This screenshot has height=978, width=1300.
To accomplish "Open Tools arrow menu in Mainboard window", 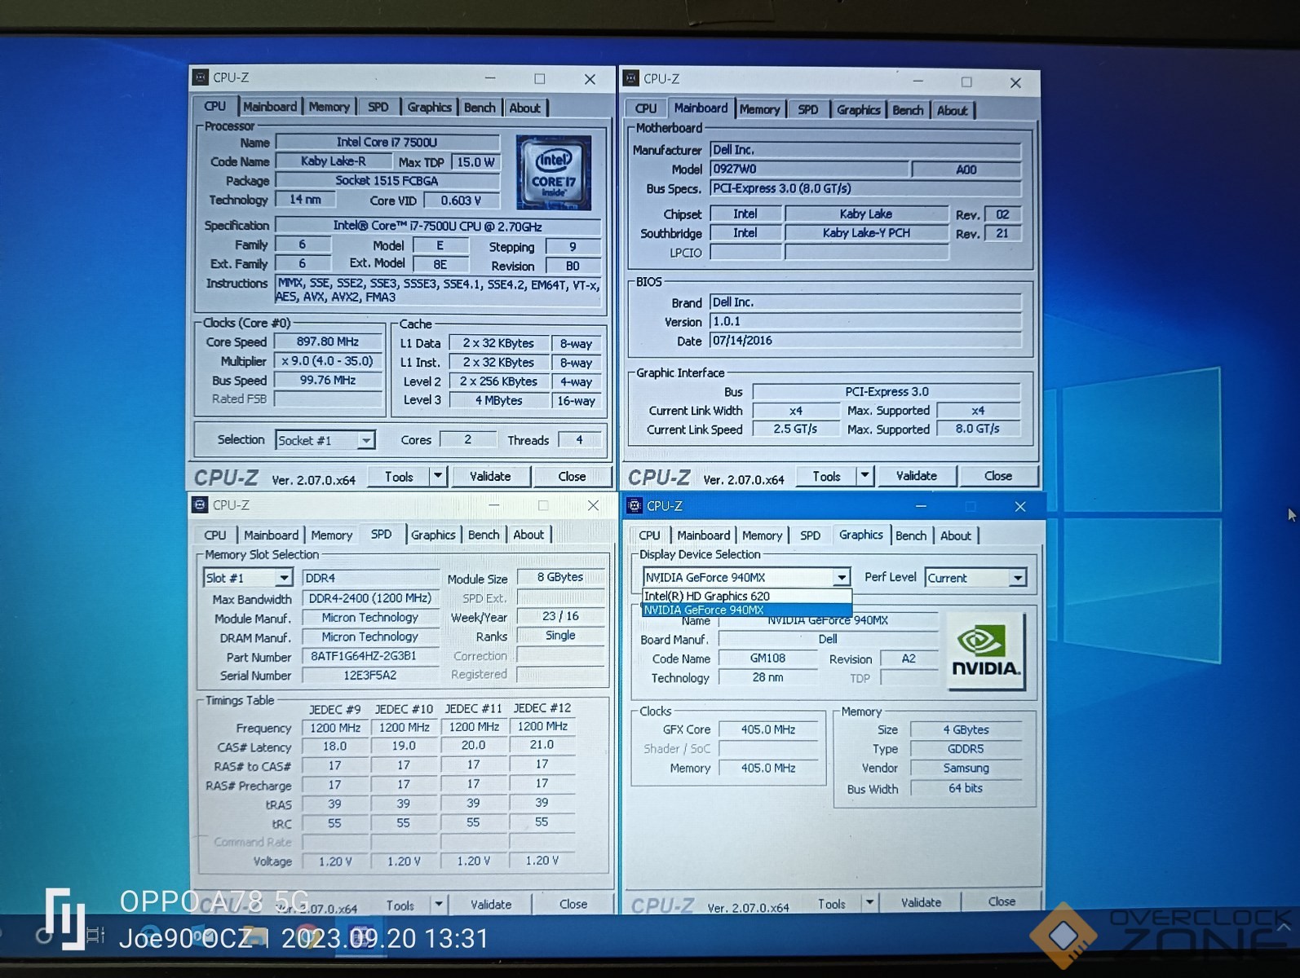I will 864,475.
